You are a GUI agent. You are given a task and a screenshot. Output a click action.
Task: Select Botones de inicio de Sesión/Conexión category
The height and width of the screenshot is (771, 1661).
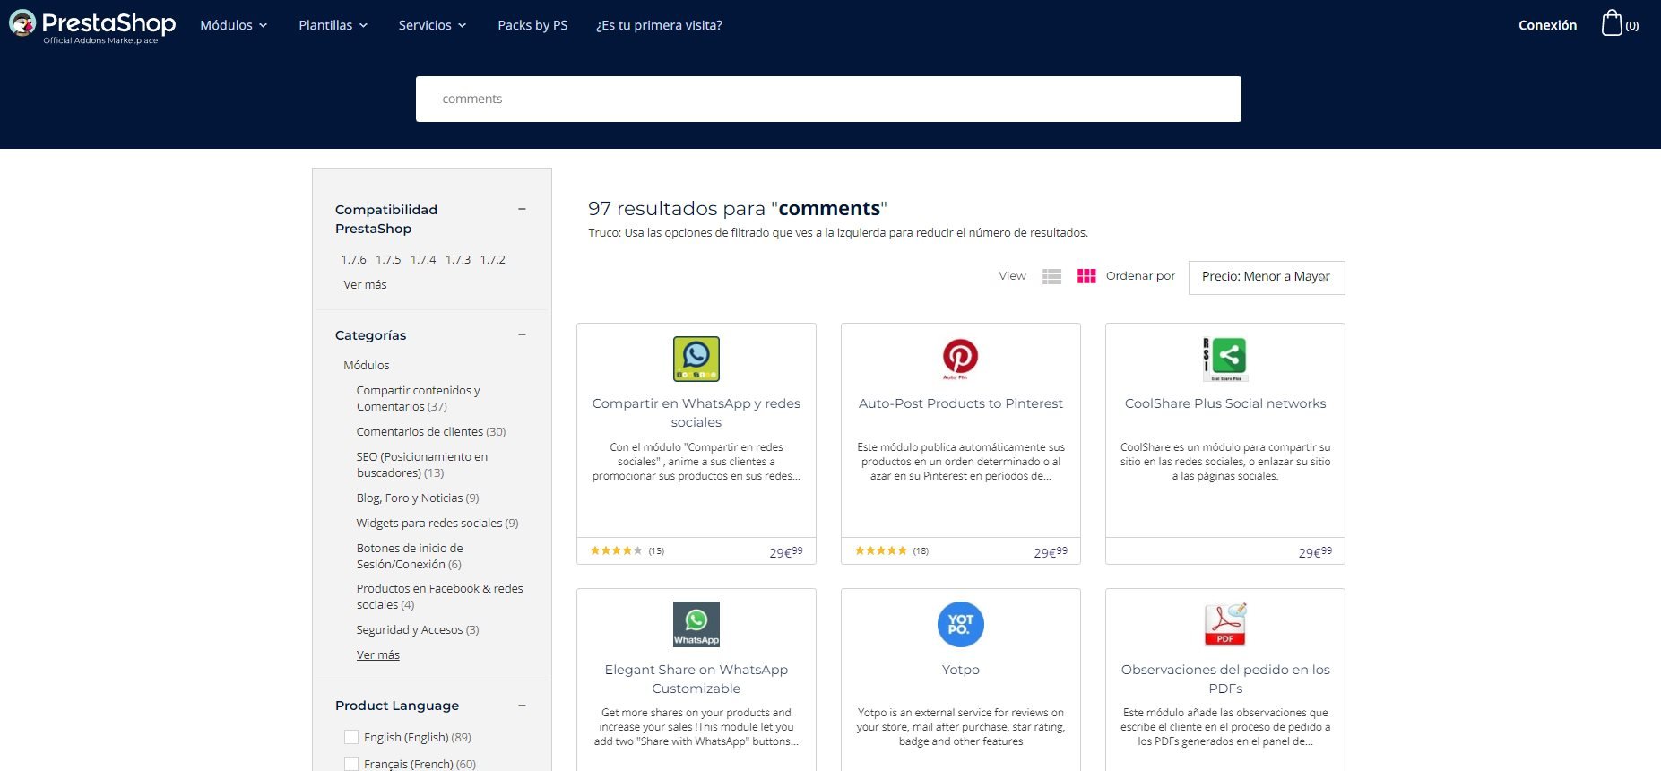(x=410, y=556)
